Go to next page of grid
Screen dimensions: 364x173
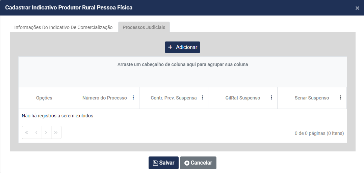[46, 133]
